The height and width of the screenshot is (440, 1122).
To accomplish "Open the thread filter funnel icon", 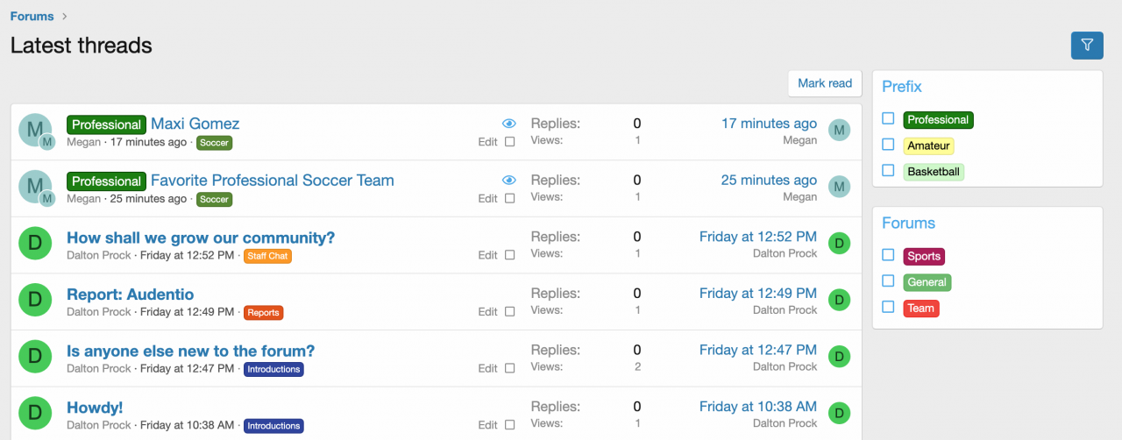I will (x=1087, y=45).
